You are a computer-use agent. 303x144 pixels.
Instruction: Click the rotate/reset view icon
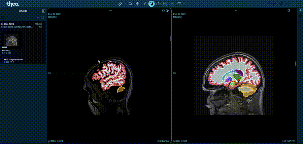click(179, 4)
